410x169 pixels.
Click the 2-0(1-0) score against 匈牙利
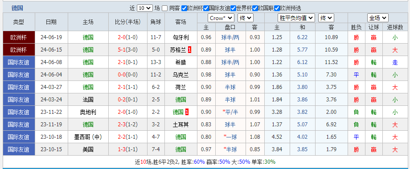tap(128, 37)
